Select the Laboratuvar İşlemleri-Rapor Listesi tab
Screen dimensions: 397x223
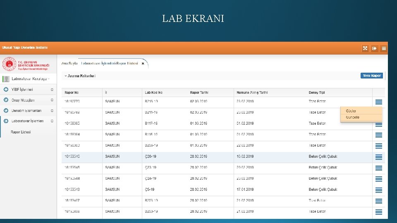109,63
